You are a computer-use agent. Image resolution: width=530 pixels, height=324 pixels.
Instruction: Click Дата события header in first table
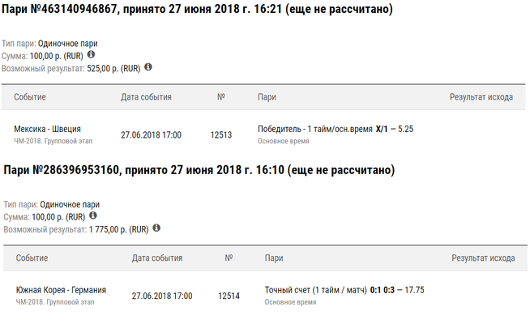coord(146,97)
